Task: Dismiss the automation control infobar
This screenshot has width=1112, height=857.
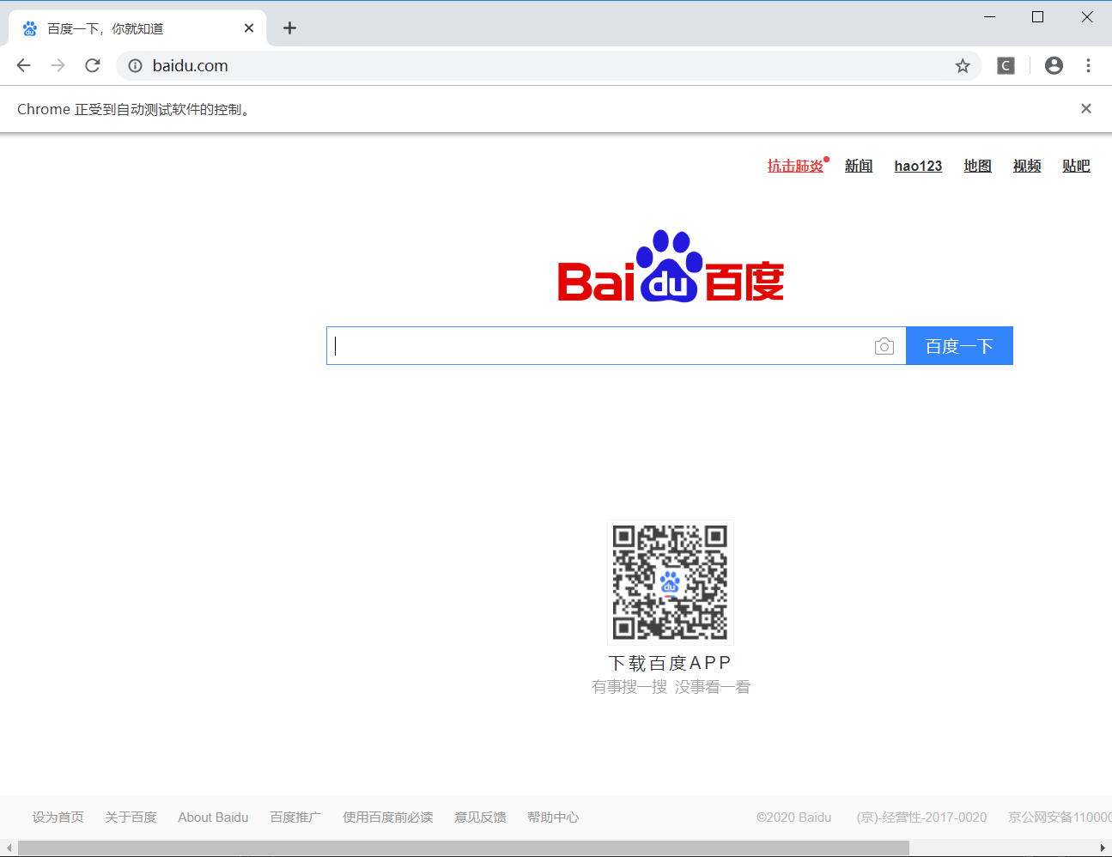Action: [1086, 108]
